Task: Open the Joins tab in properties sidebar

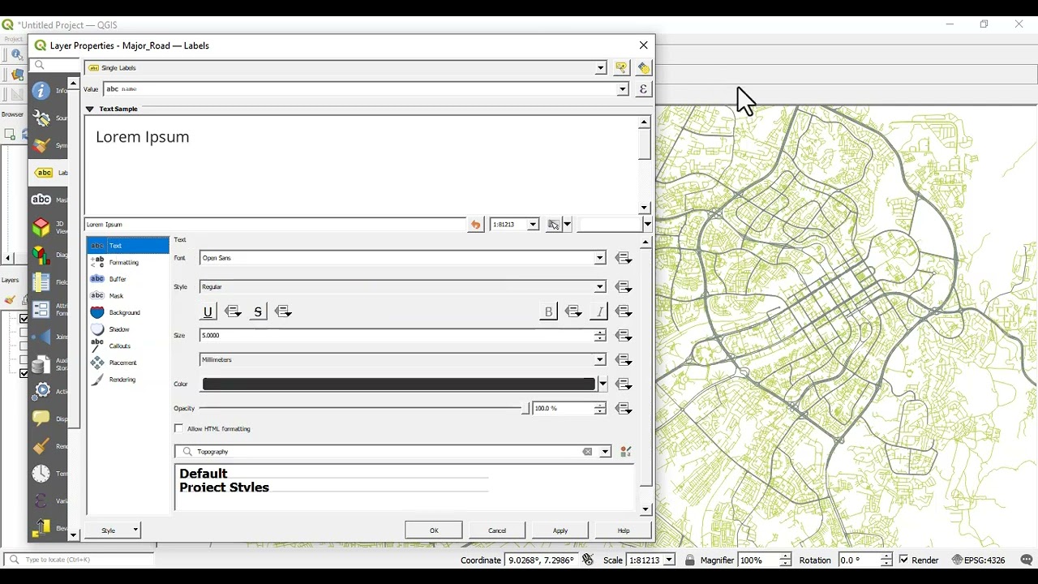Action: tap(49, 337)
